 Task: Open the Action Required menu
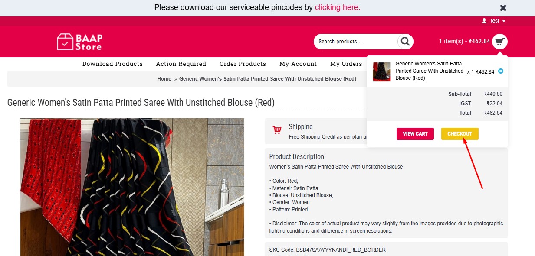tap(181, 64)
